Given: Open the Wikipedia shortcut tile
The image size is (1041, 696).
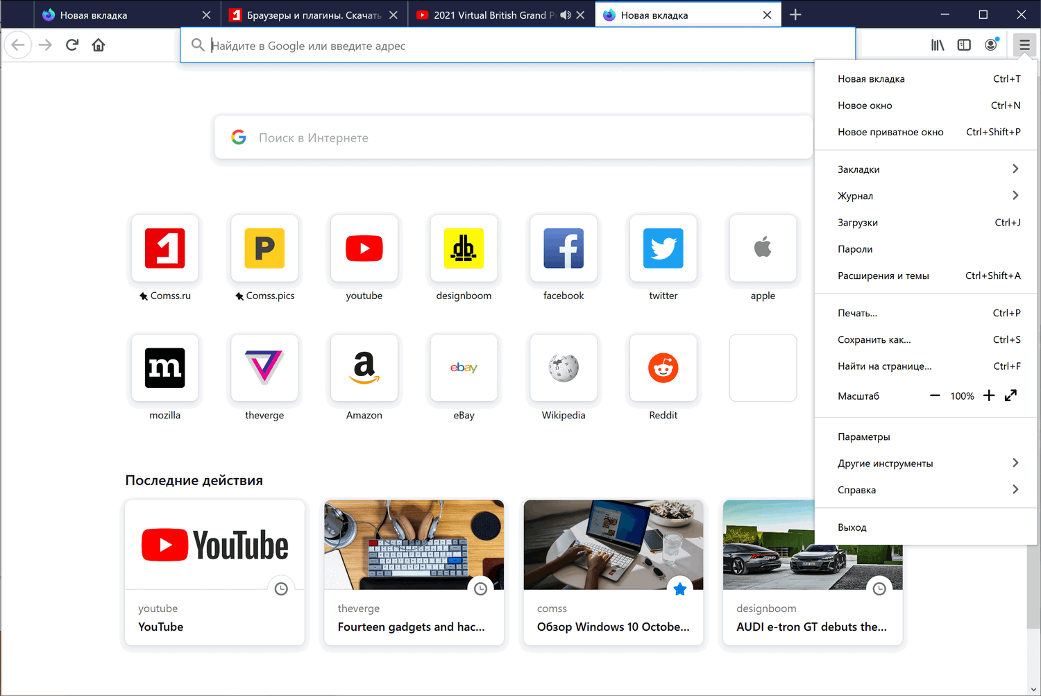Looking at the screenshot, I should click(x=563, y=368).
